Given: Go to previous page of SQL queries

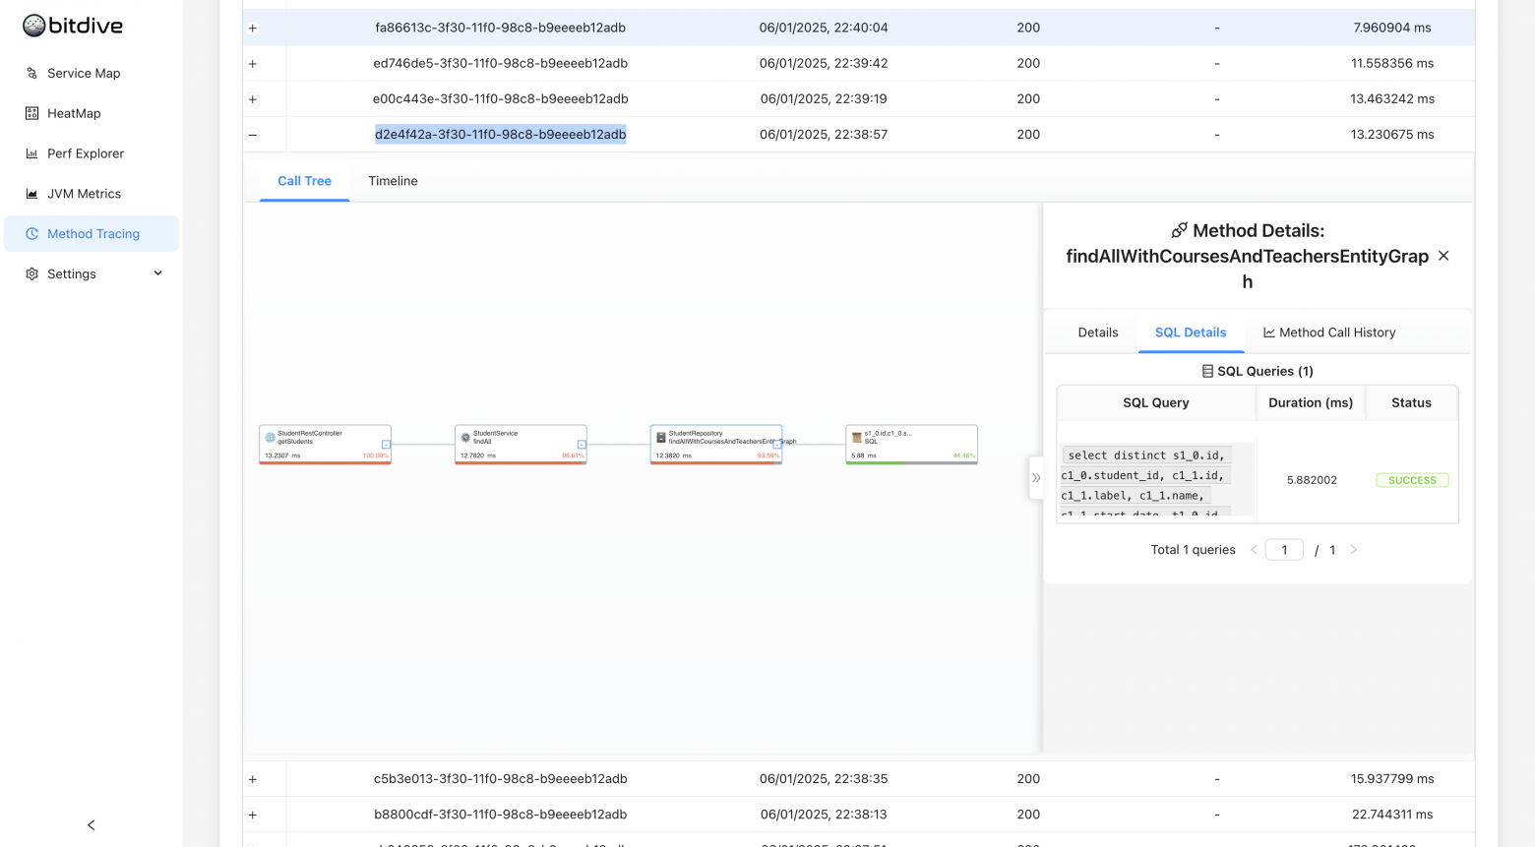Looking at the screenshot, I should click(1254, 550).
